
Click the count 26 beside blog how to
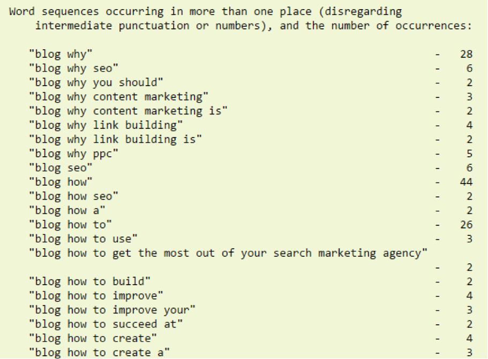pyautogui.click(x=466, y=225)
